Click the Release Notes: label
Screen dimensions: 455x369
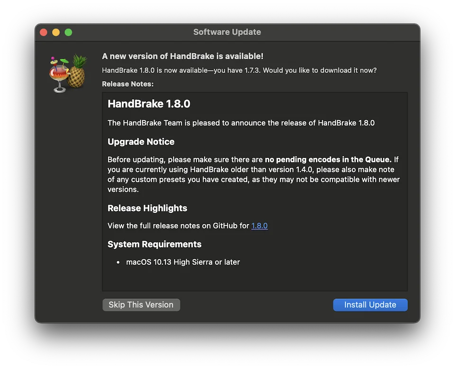tap(127, 84)
